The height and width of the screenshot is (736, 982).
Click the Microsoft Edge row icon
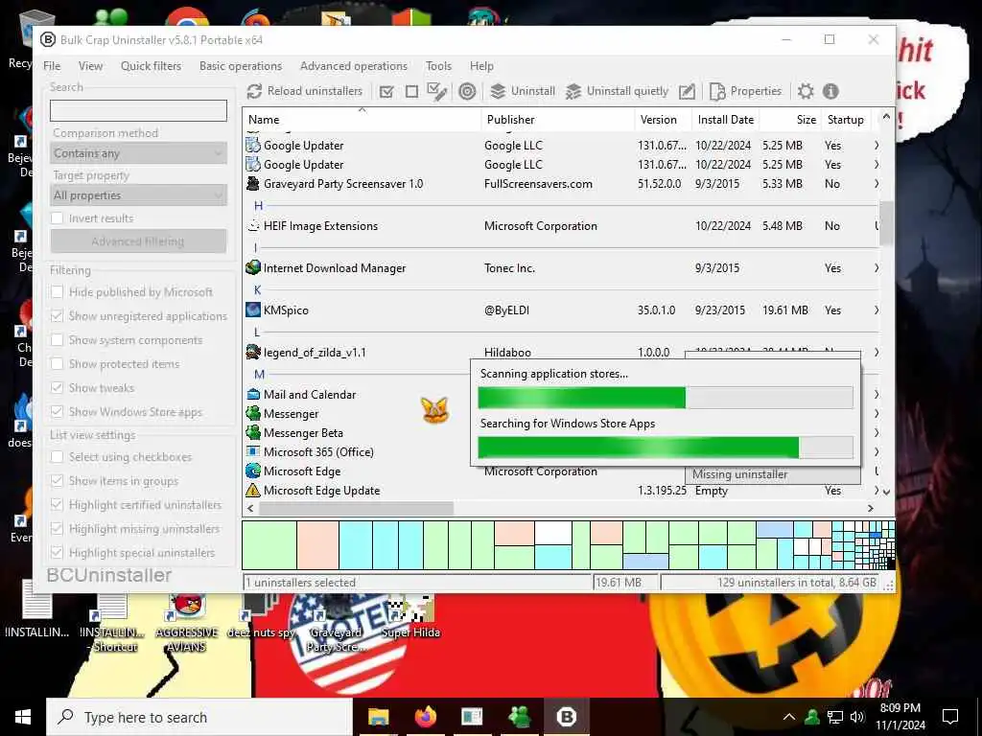coord(253,471)
